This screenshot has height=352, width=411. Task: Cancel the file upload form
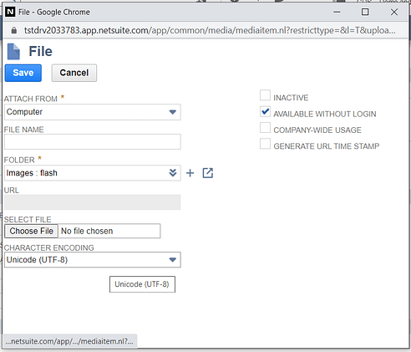pos(74,73)
